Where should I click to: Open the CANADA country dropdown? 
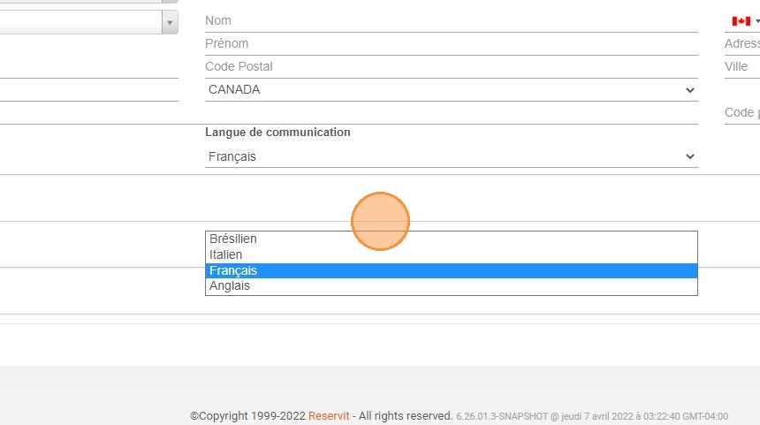[452, 89]
